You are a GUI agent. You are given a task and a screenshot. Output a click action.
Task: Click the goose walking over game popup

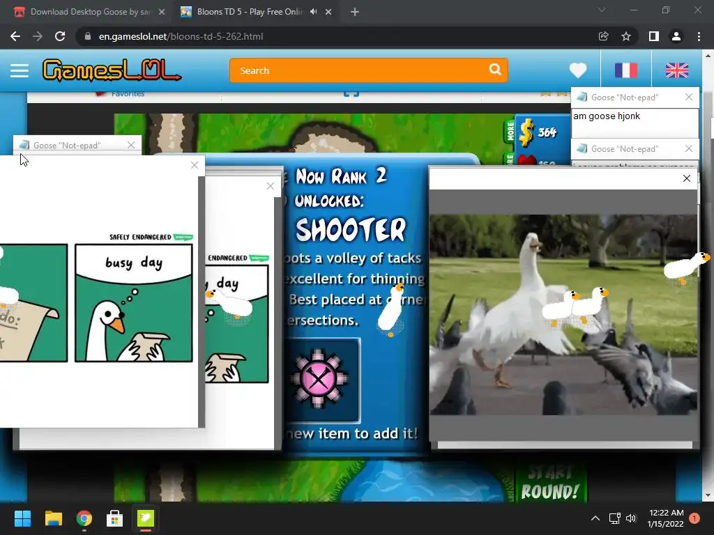tap(392, 310)
